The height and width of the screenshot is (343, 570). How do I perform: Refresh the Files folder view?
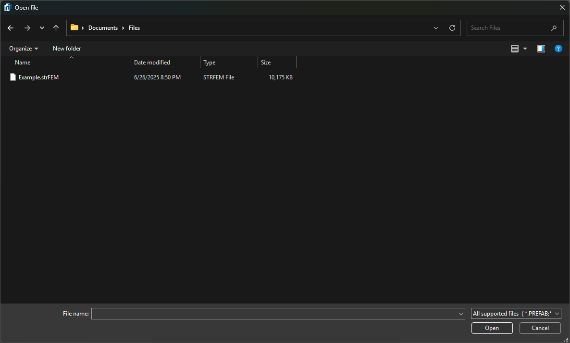tap(452, 28)
